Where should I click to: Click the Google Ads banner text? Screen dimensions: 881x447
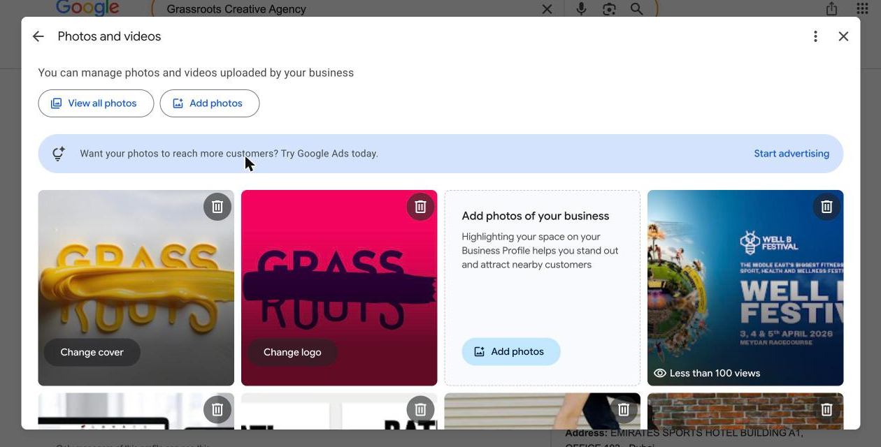(x=229, y=154)
